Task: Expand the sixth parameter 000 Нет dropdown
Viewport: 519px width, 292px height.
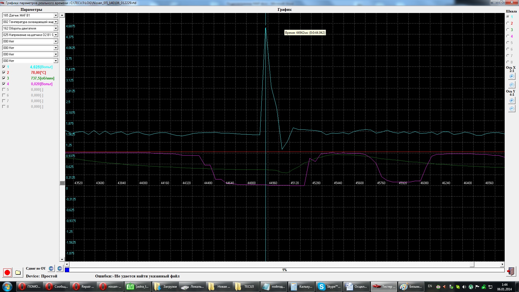Action: (56, 48)
